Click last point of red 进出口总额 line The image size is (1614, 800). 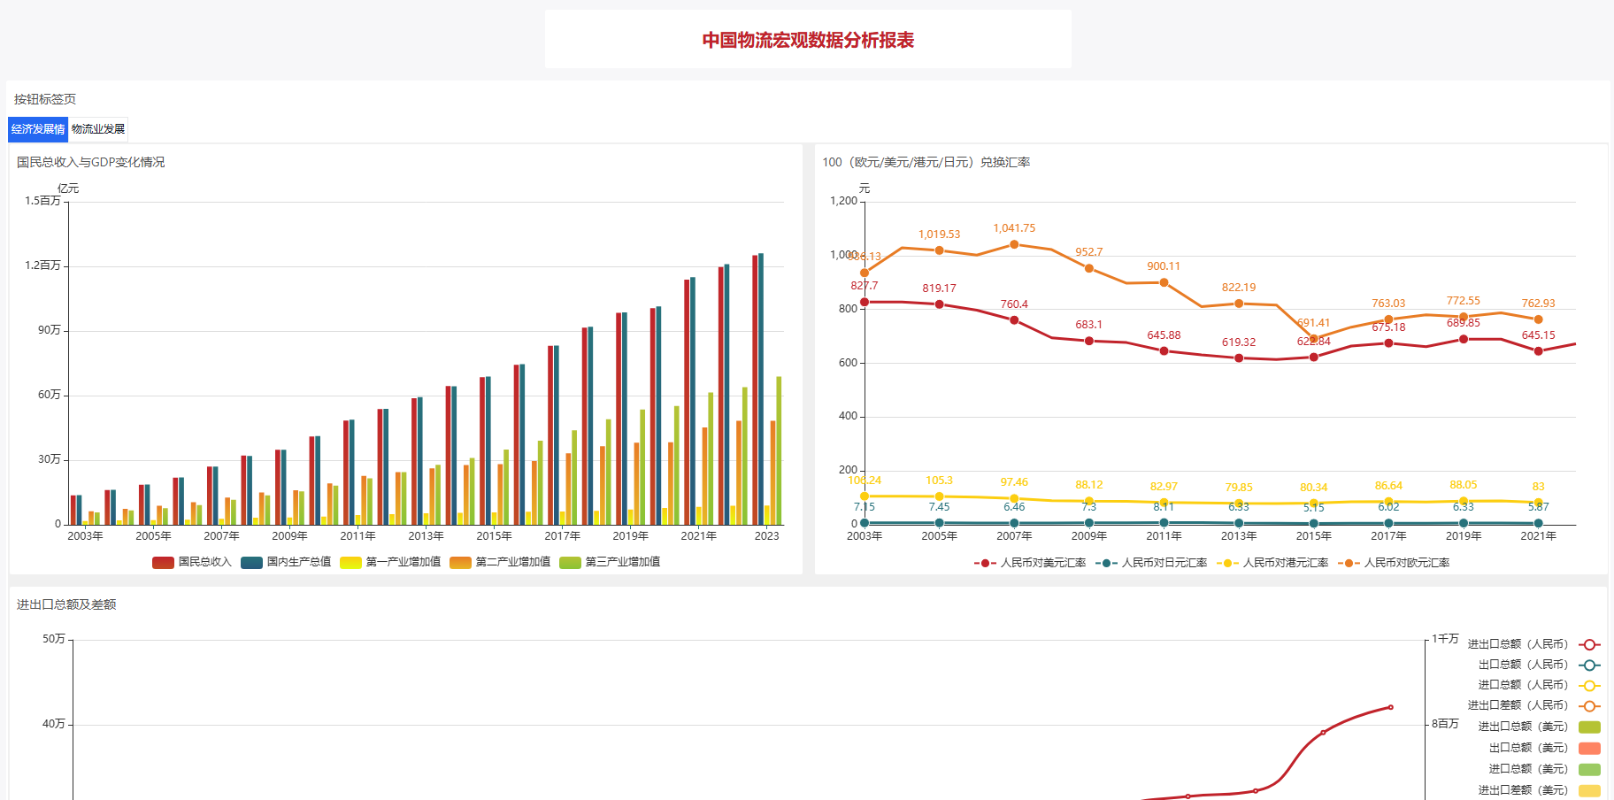tap(1391, 707)
